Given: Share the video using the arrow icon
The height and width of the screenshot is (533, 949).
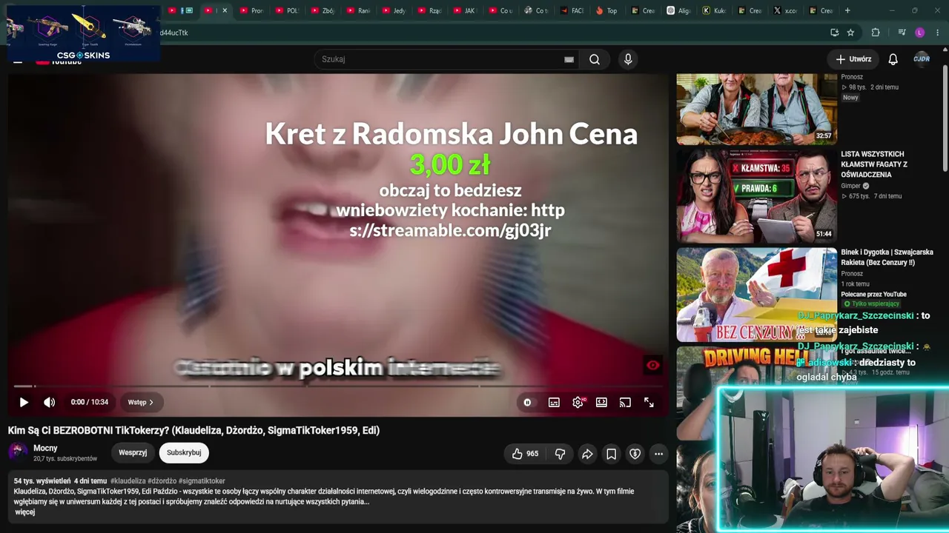Looking at the screenshot, I should coord(587,454).
